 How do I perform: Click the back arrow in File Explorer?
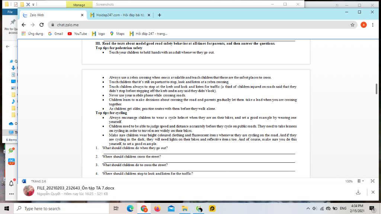pos(7,46)
